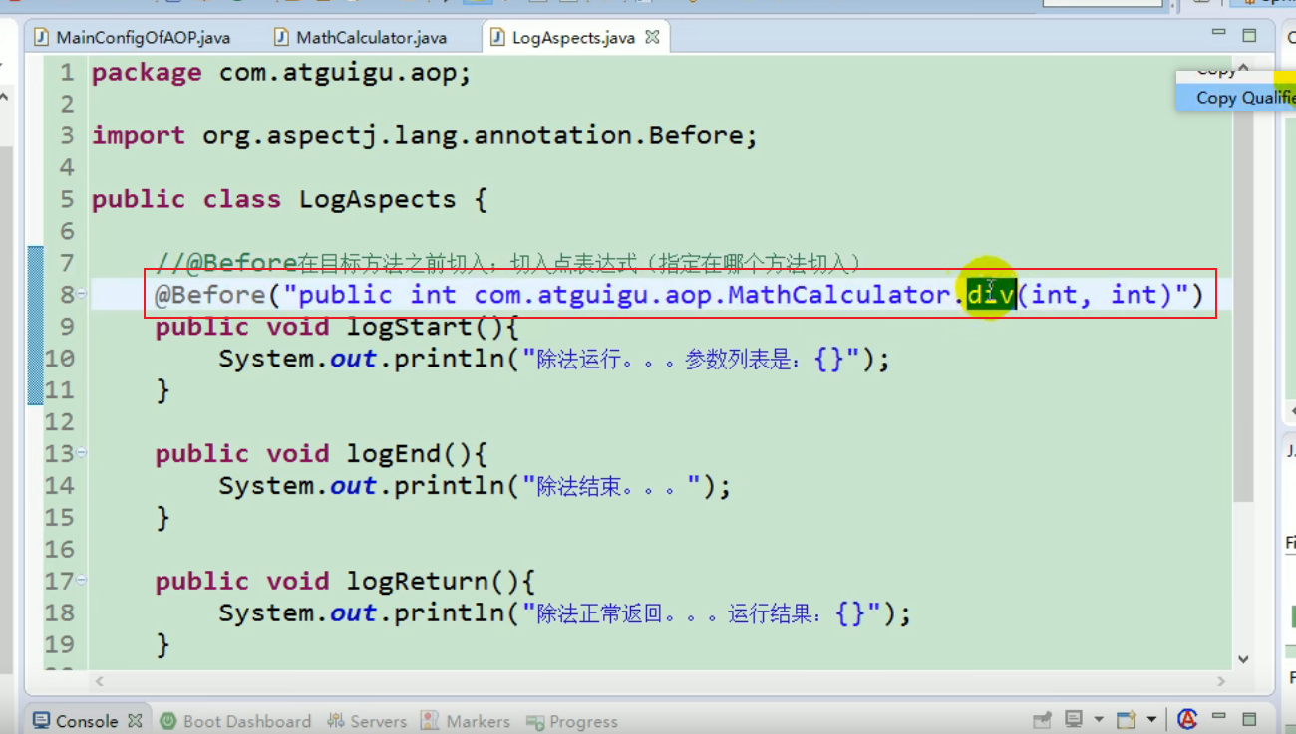Switch to the MathCalculator.java editor tab
1296x734 pixels.
(x=360, y=38)
